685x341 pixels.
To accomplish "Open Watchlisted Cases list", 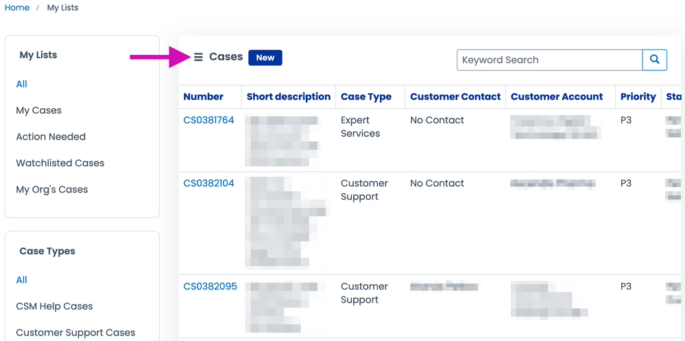I will tap(60, 163).
